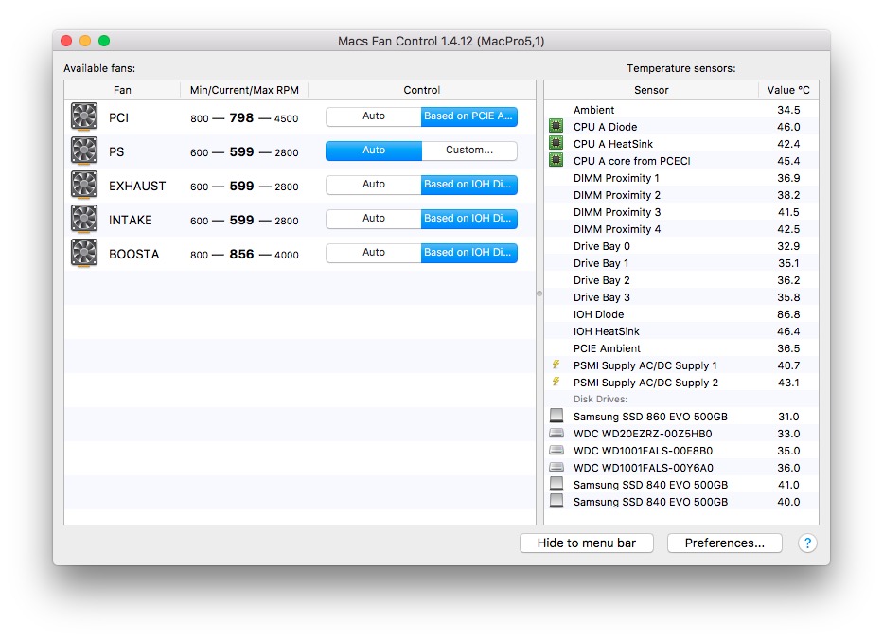This screenshot has width=883, height=641.
Task: Set PS fan to Auto
Action: pyautogui.click(x=374, y=151)
